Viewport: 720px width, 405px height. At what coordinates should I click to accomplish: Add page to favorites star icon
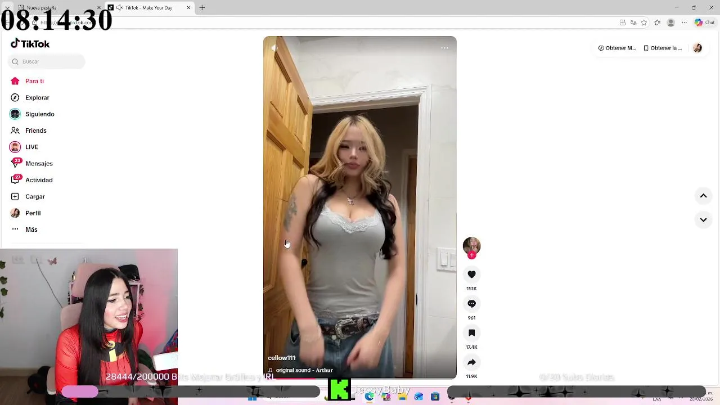coord(644,22)
